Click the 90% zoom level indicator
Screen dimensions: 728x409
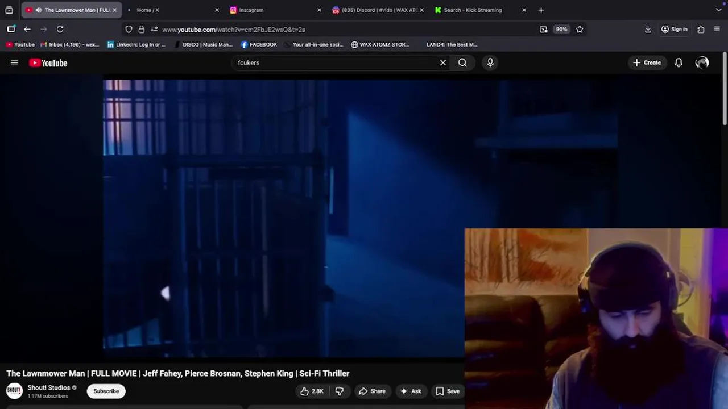561,29
